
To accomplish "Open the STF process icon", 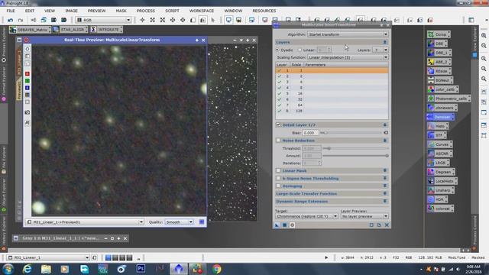I will click(436, 135).
